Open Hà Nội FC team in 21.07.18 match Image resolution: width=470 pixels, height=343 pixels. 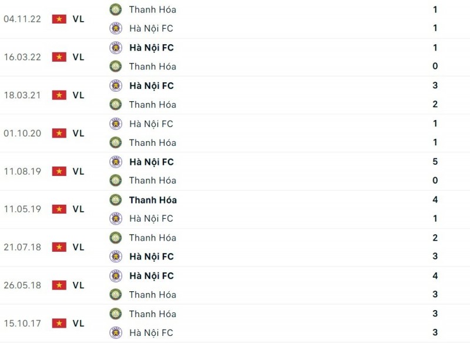tap(151, 257)
